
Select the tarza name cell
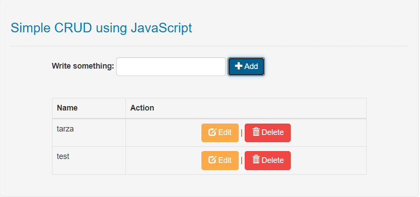coord(65,129)
